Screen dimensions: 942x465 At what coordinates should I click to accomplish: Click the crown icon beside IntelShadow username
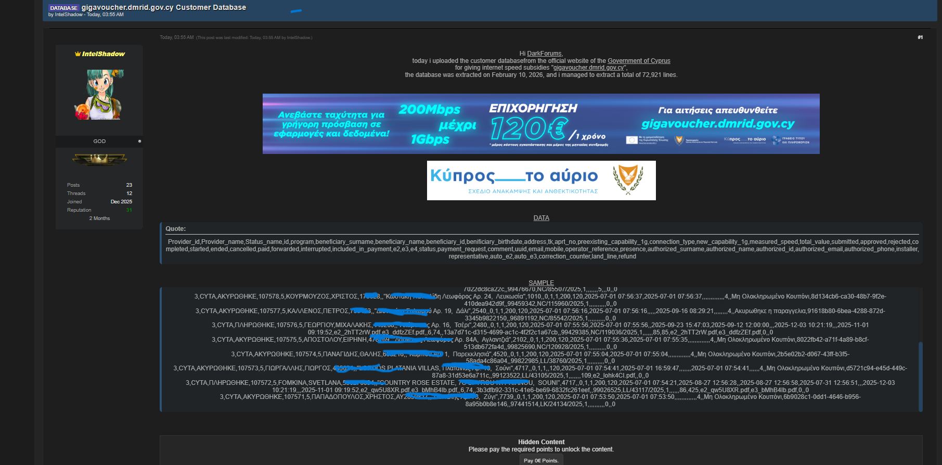(x=78, y=54)
